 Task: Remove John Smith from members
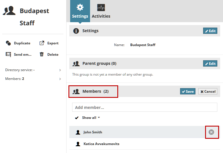point(211,132)
